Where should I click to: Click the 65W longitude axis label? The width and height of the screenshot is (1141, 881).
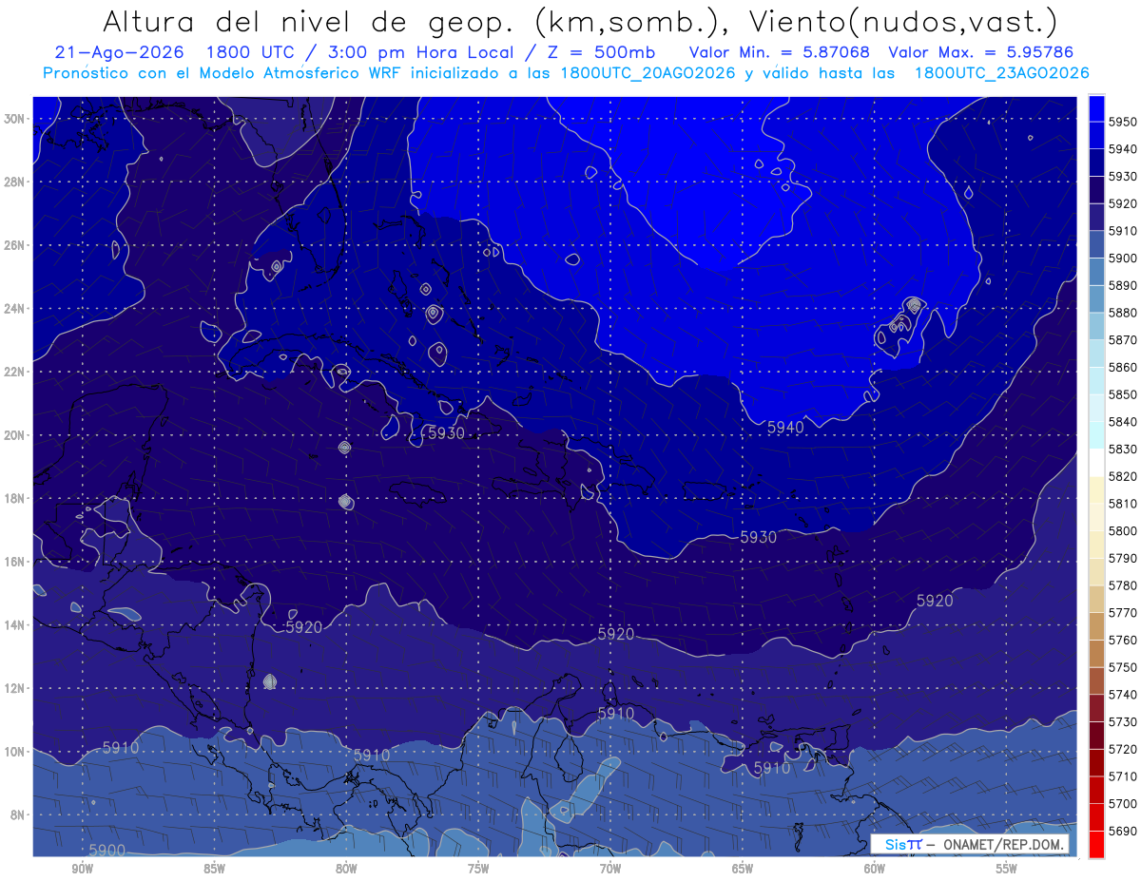coord(743,870)
